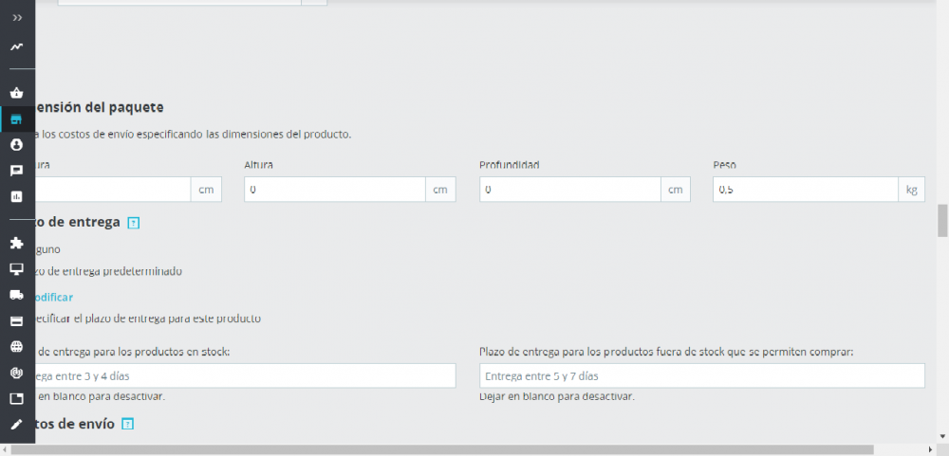
Task: Open the help icon beside the shipping costs (envío) heading
Action: tap(127, 425)
